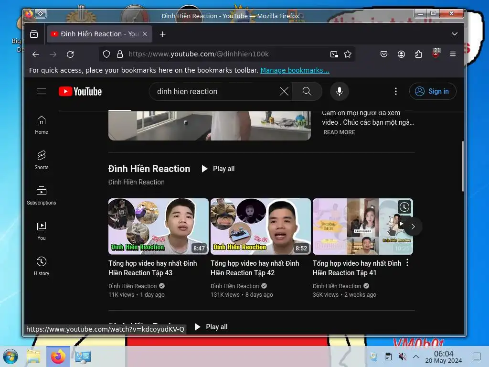Open You section in sidebar

coord(42,231)
